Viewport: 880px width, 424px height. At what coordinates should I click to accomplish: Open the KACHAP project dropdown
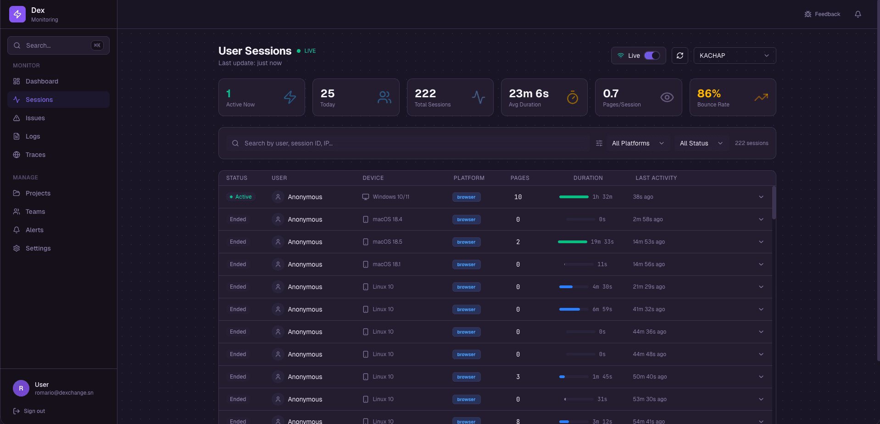(x=734, y=56)
